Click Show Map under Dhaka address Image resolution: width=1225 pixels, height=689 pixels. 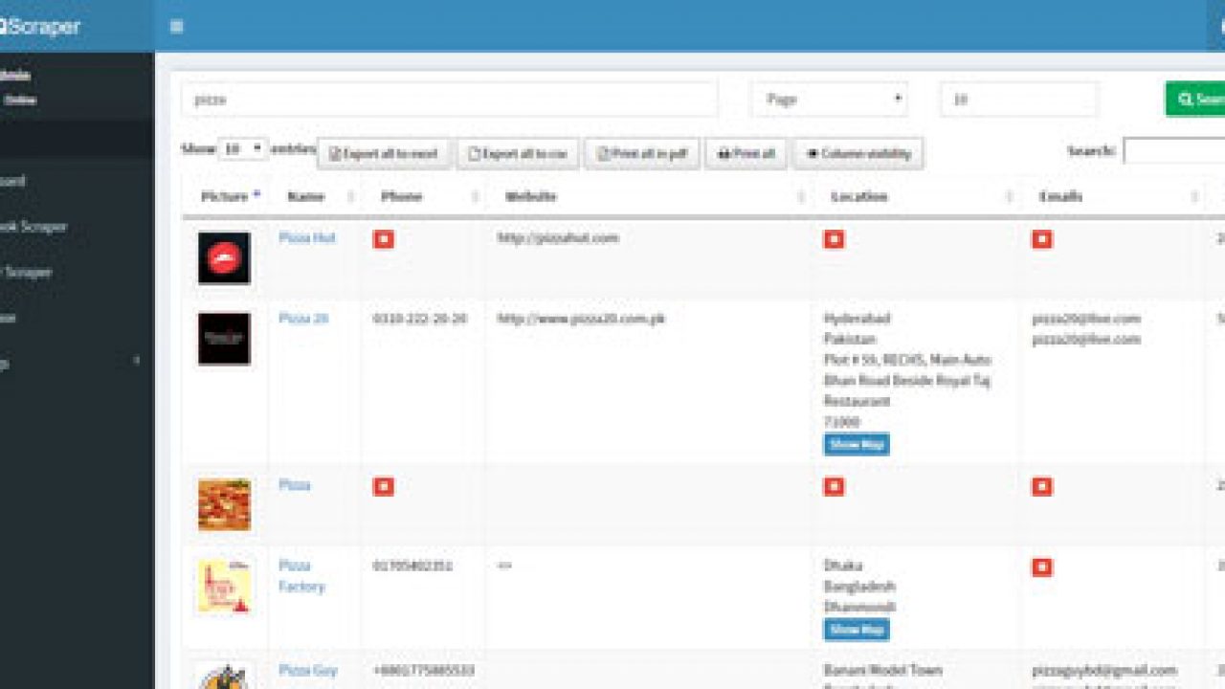tap(857, 630)
